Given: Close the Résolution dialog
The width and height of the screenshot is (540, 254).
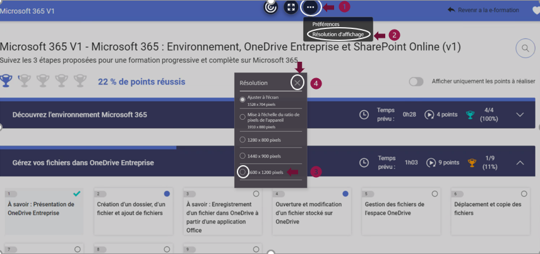Looking at the screenshot, I should click(297, 83).
